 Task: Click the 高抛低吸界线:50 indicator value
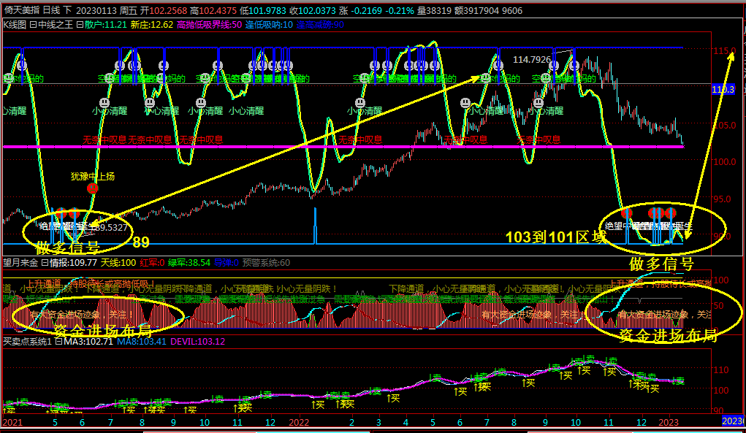pyautogui.click(x=210, y=25)
